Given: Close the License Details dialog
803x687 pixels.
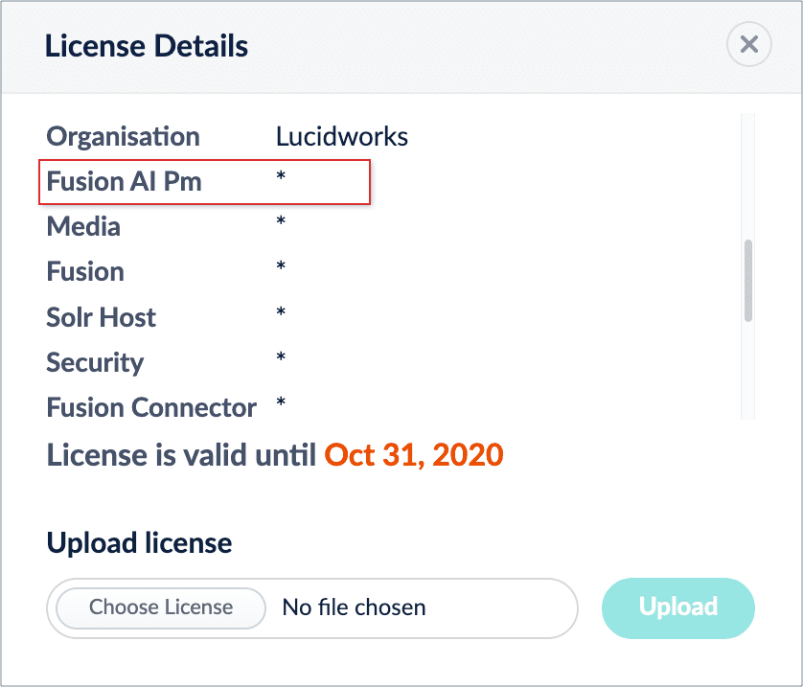Looking at the screenshot, I should [748, 44].
